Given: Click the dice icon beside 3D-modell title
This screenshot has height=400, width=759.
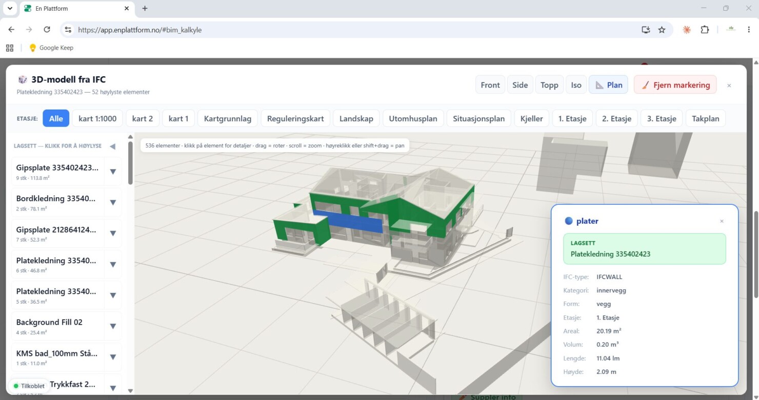Looking at the screenshot, I should [x=23, y=79].
